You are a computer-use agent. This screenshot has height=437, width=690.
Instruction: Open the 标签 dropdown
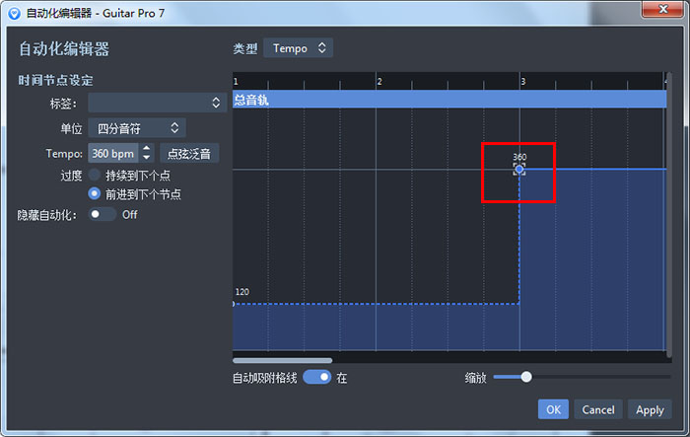coord(157,103)
